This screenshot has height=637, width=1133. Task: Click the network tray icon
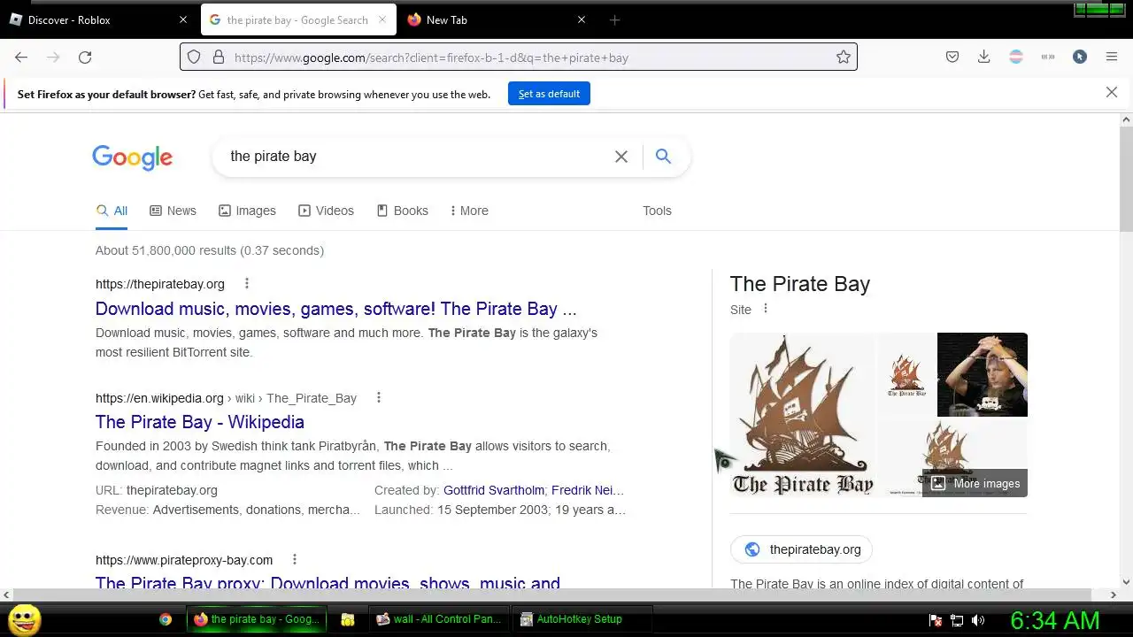[957, 620]
